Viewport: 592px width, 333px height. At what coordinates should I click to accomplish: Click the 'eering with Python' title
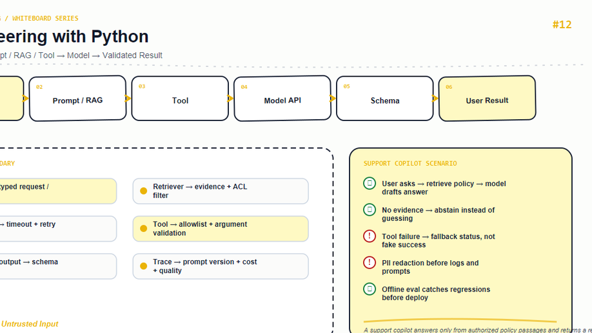[74, 37]
